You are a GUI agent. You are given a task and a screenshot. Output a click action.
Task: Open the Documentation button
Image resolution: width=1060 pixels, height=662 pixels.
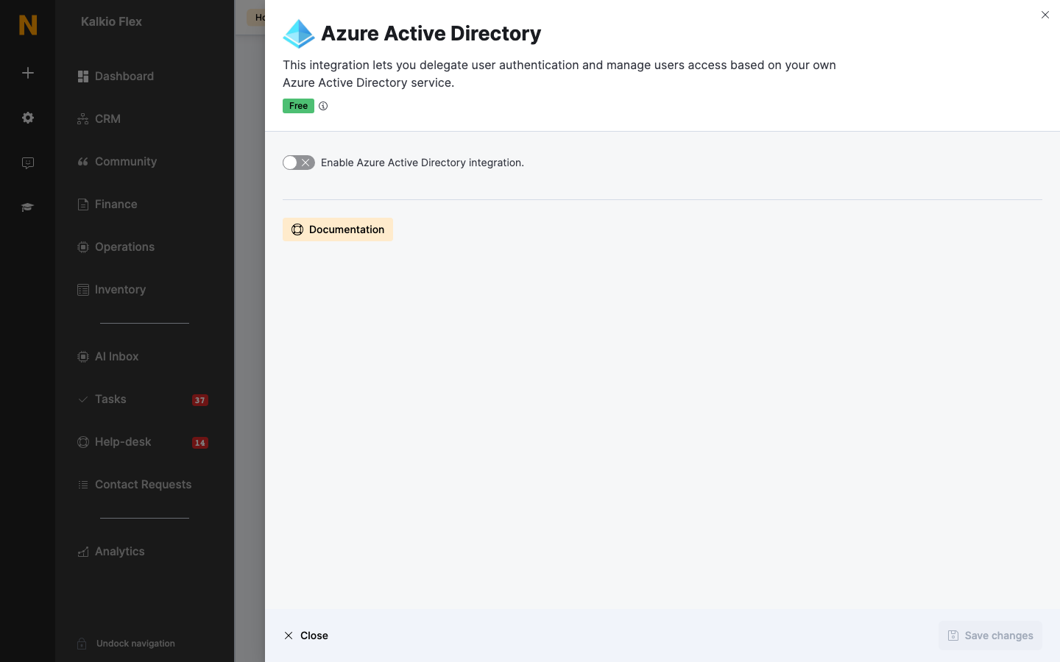(338, 229)
